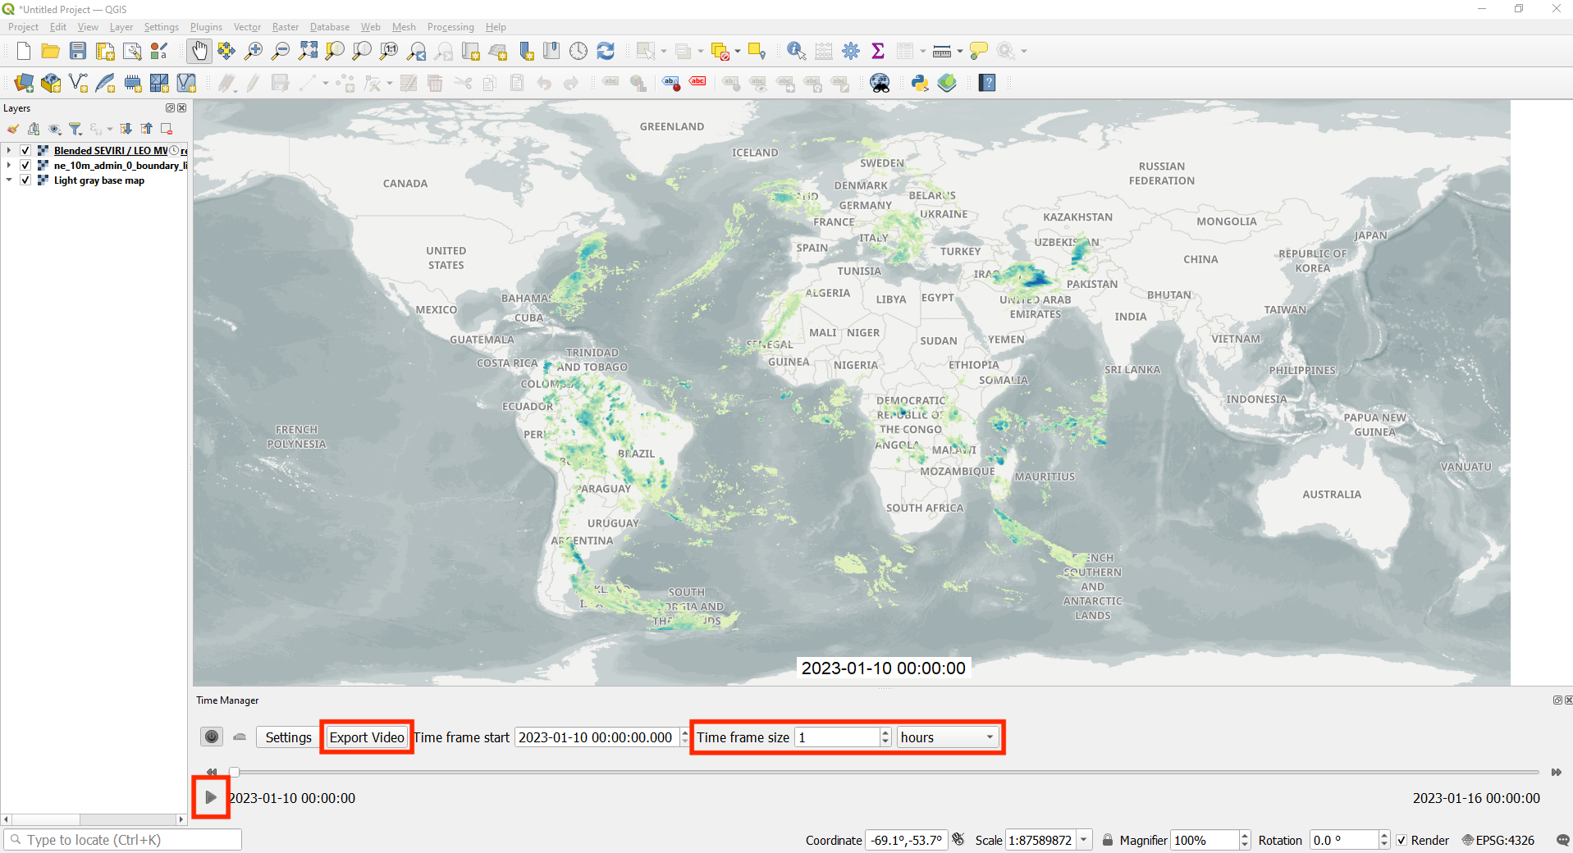Open the help question-mark icon
1573x853 pixels.
pyautogui.click(x=987, y=83)
